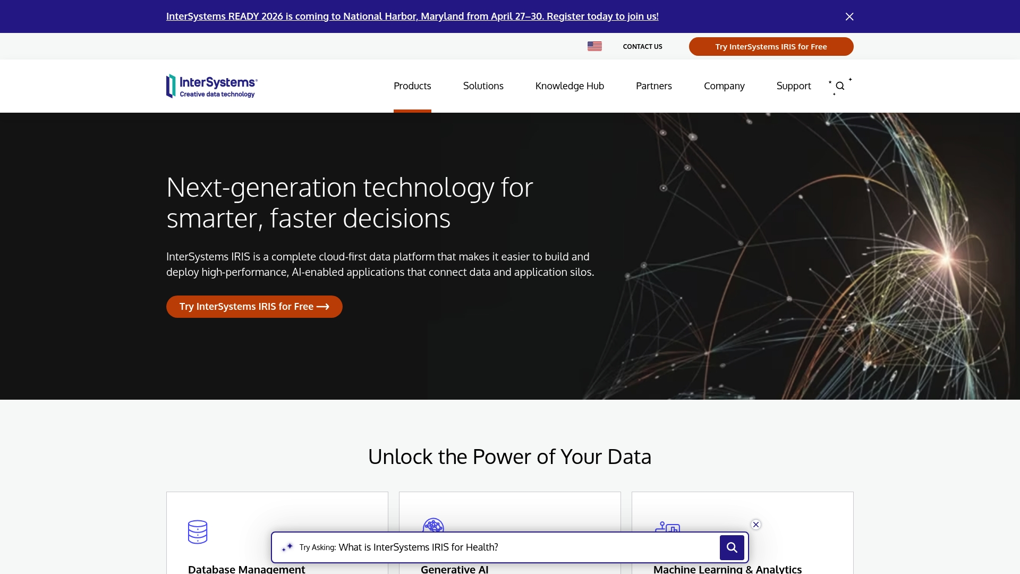Screen dimensions: 1020x574
Task: Open the Company dropdown menu
Action: pos(724,86)
